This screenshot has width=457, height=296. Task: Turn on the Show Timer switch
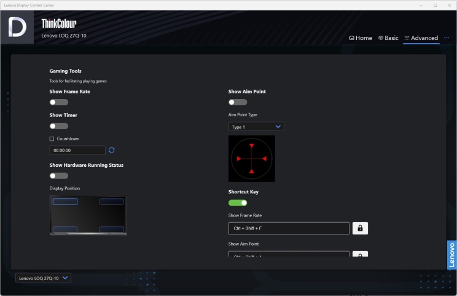(x=59, y=126)
